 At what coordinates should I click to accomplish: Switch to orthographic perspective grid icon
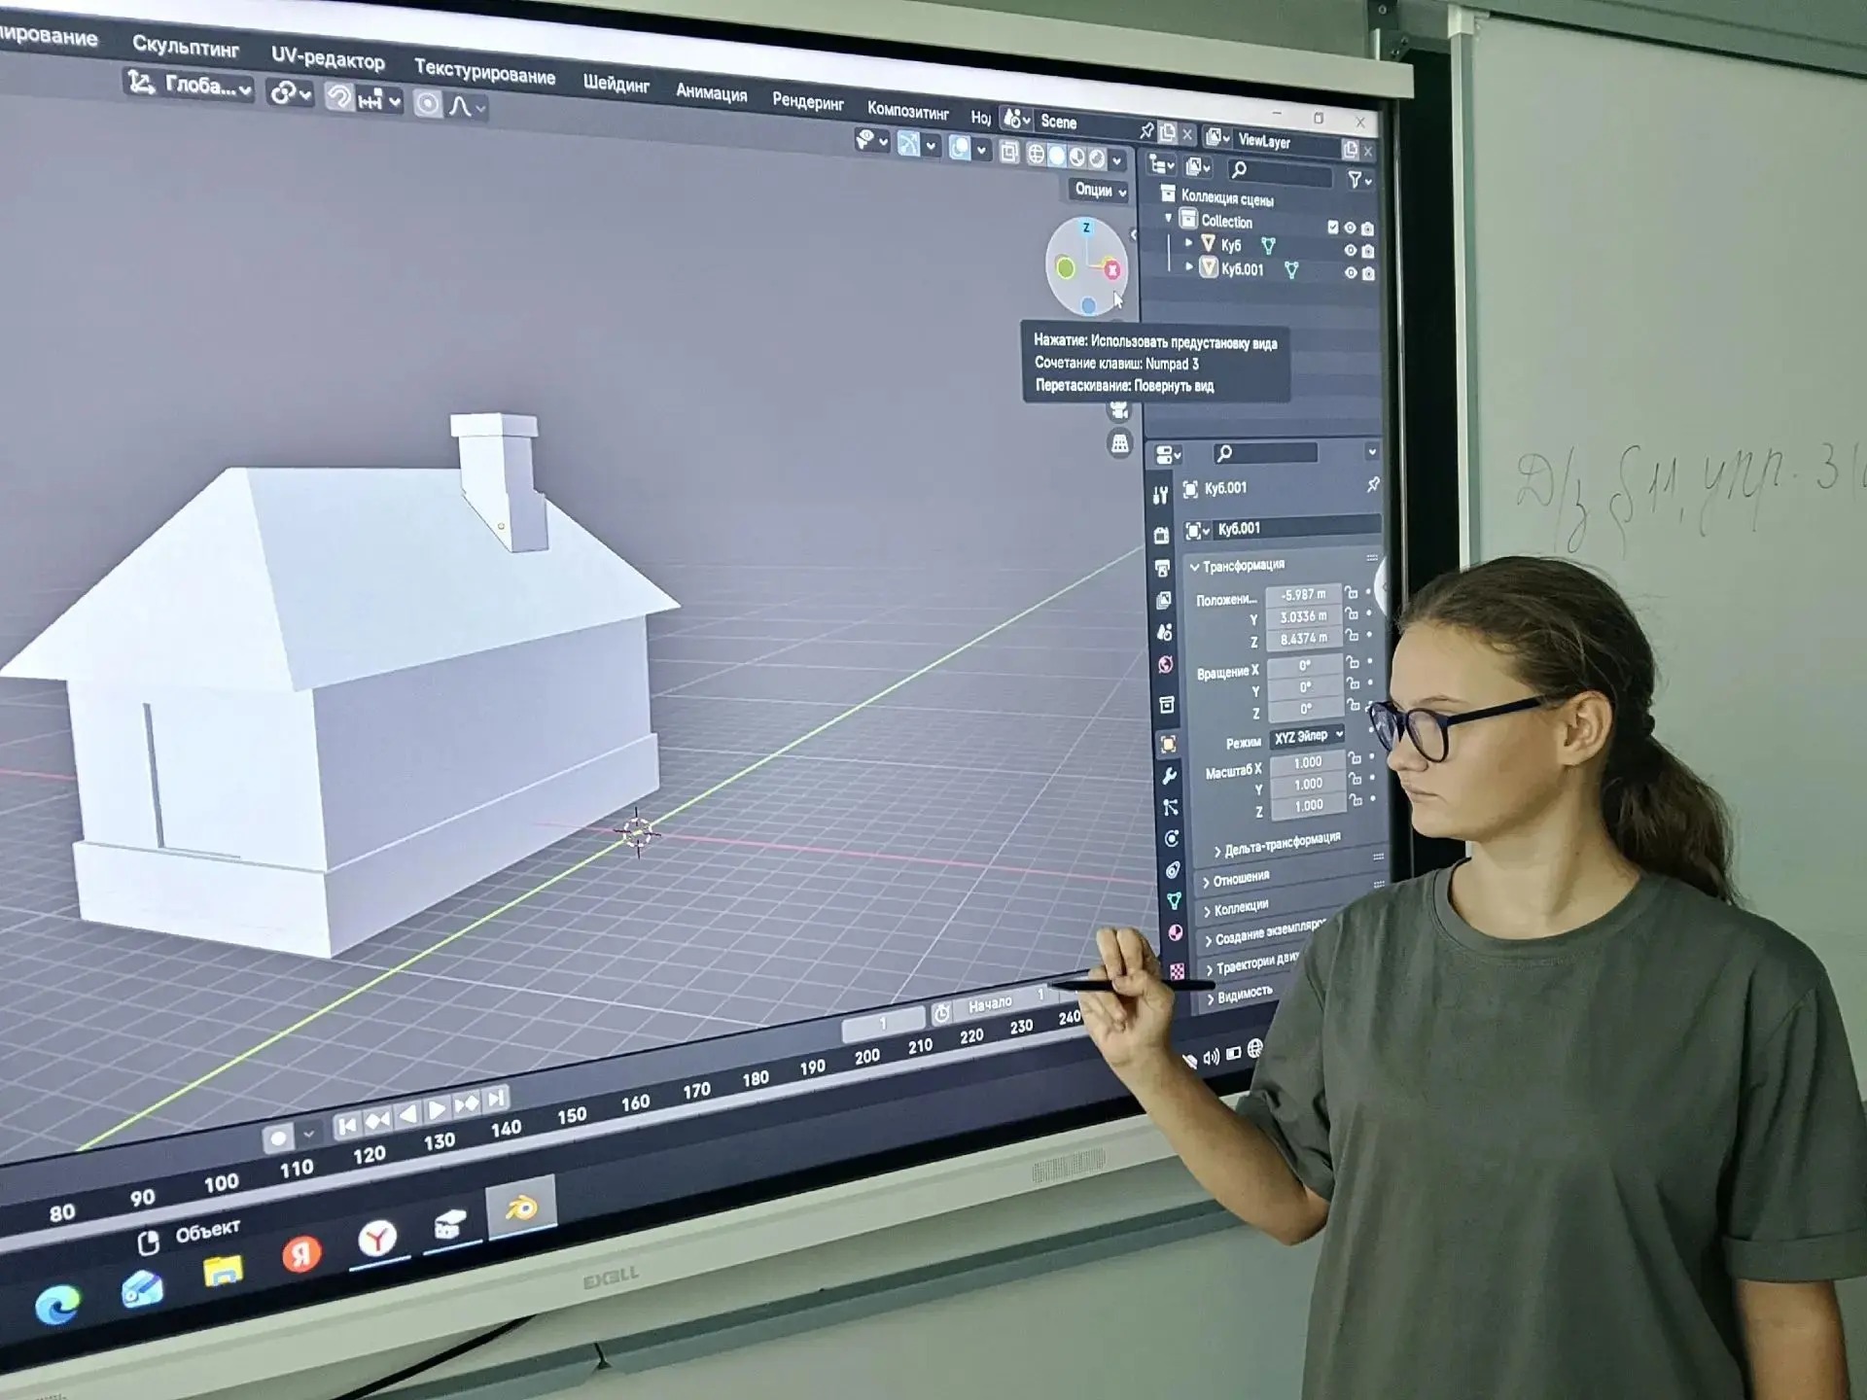(x=1120, y=444)
